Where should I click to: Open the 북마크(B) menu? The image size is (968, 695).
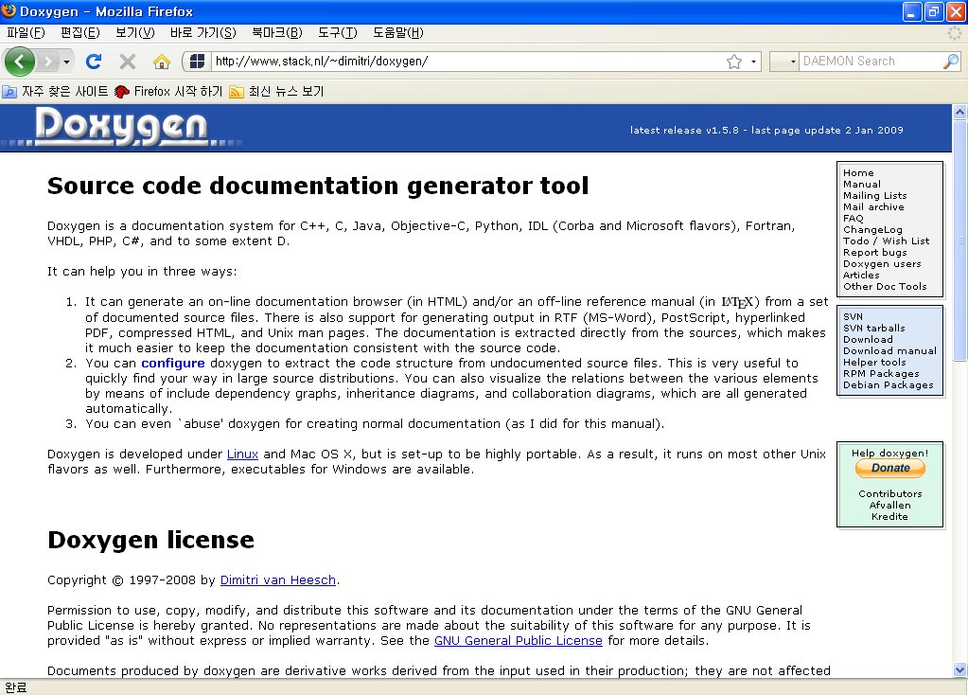(277, 33)
